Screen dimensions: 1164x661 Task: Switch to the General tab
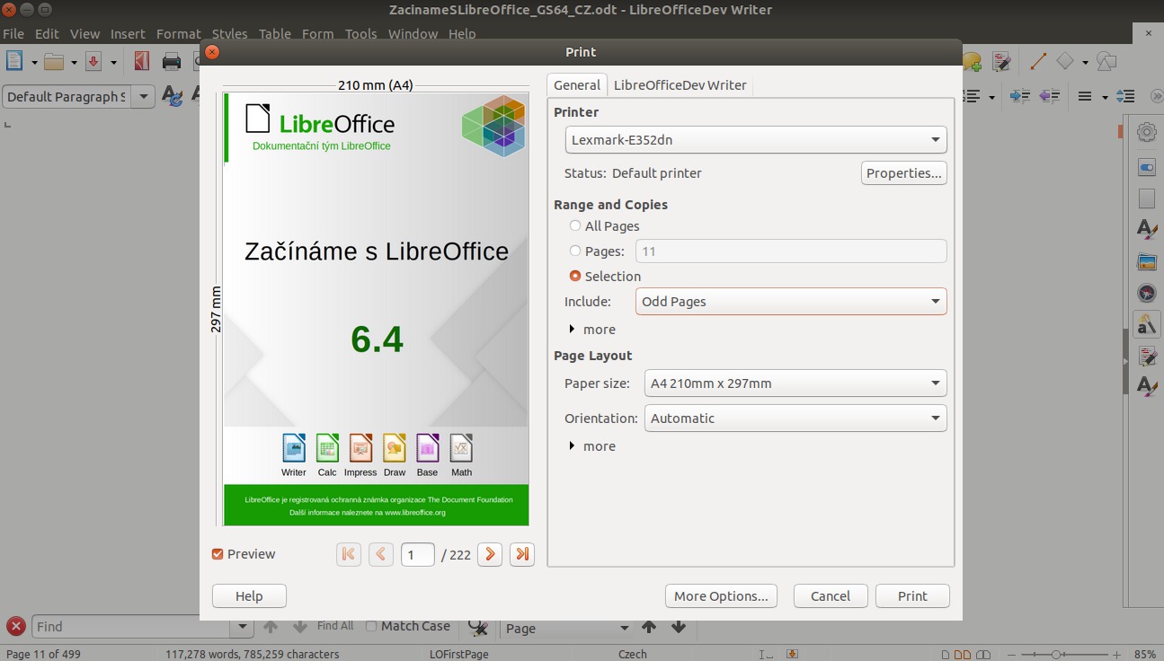pos(576,84)
